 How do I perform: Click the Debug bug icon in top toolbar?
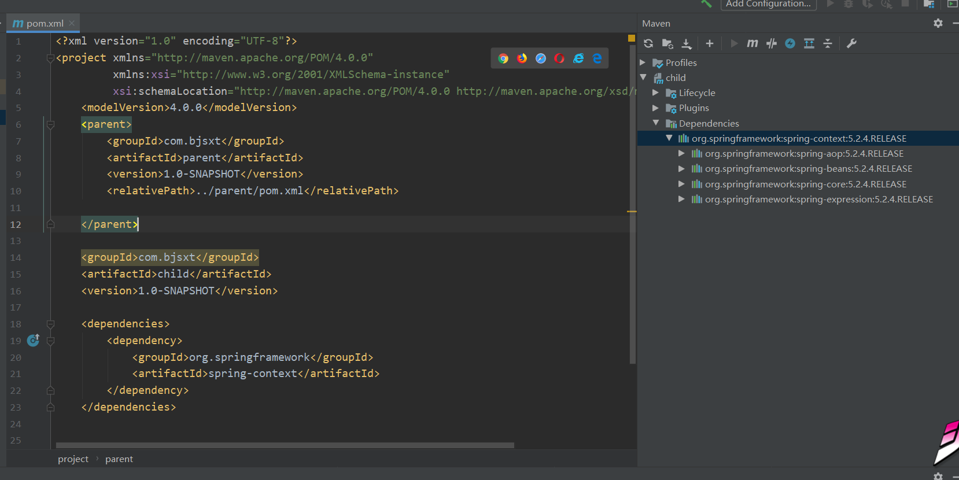point(849,3)
